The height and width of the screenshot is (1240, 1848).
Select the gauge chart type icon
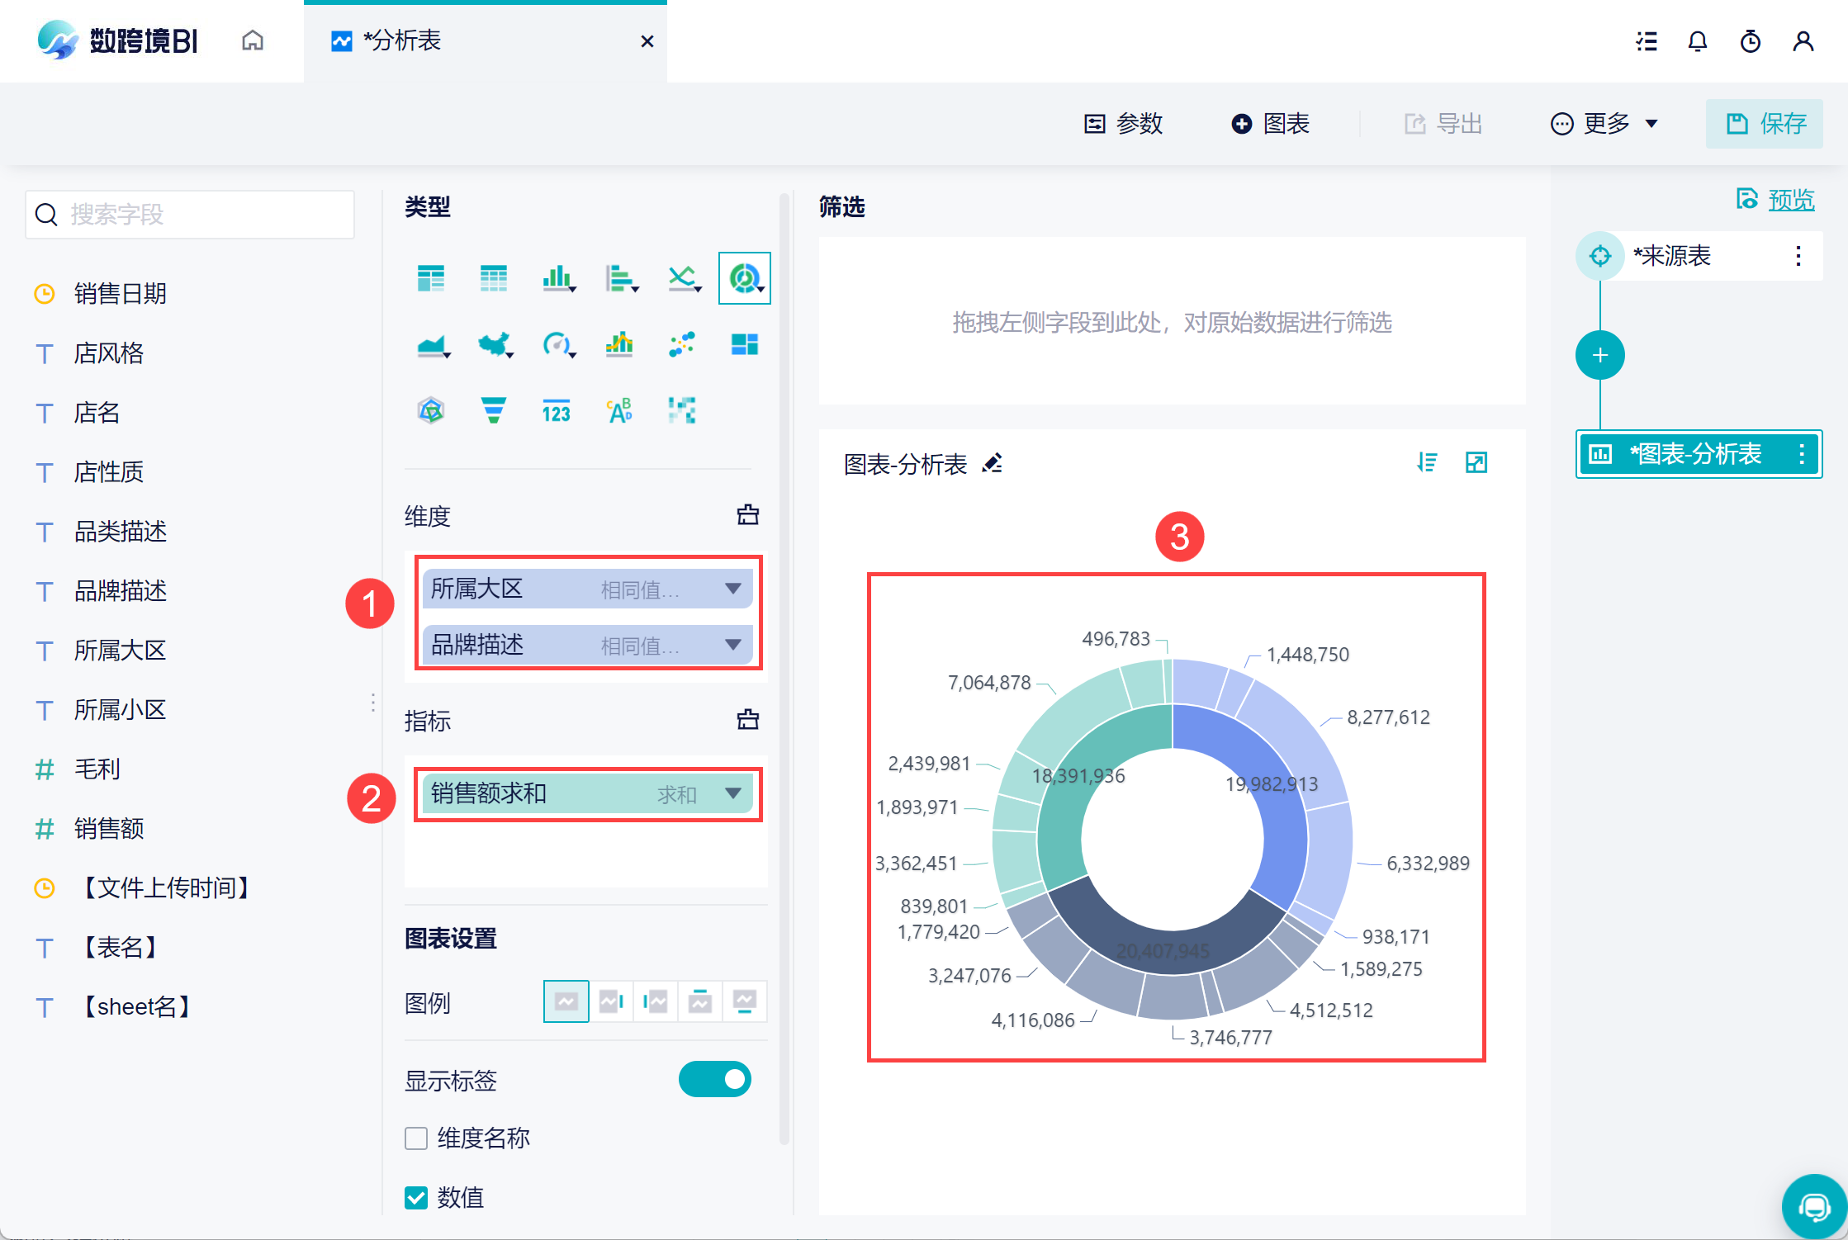click(x=557, y=344)
